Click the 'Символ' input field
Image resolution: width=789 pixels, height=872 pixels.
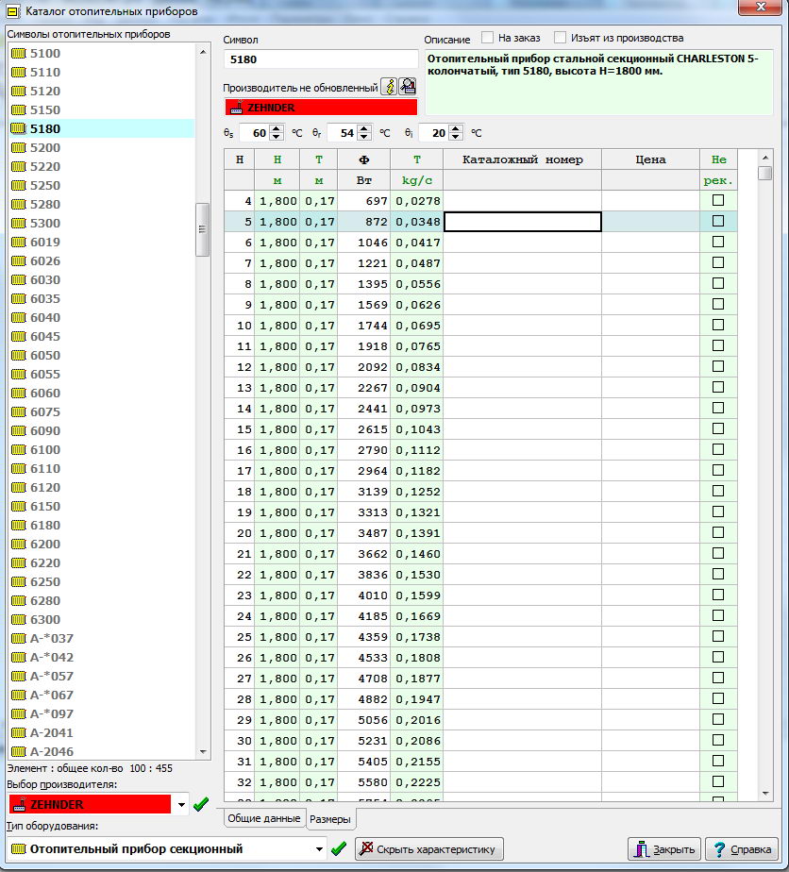321,59
